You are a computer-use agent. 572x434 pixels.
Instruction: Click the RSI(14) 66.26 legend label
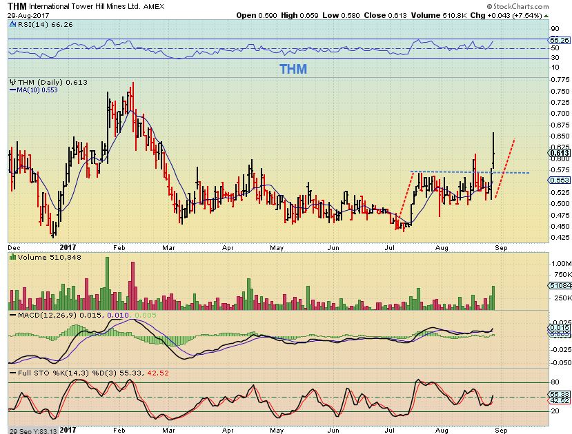[x=45, y=25]
